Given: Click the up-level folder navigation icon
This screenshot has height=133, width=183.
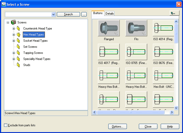Looking at the screenshot, I should point(174,13).
